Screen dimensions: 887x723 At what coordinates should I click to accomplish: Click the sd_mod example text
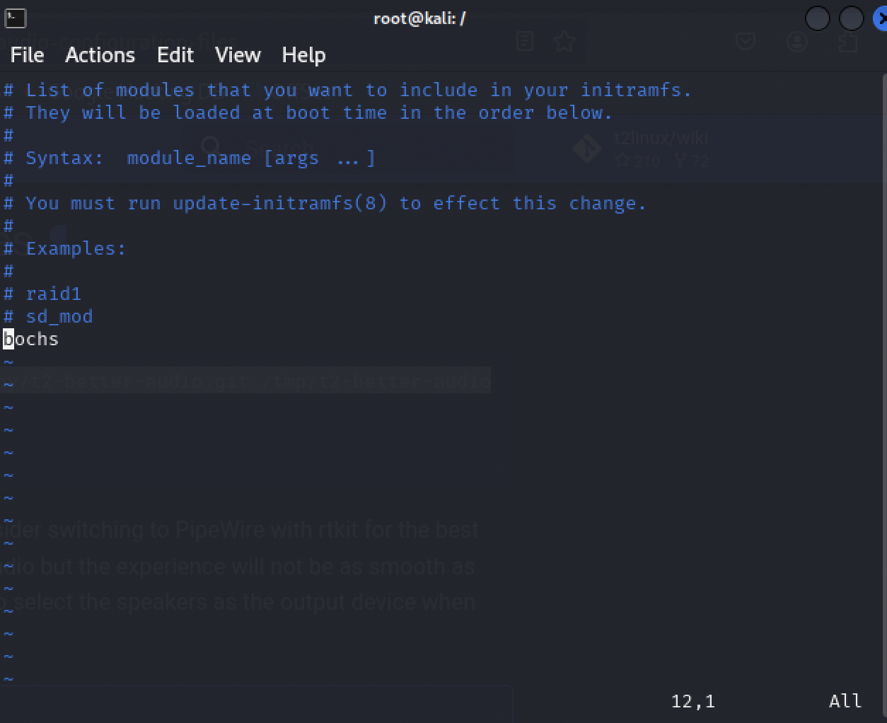pos(59,316)
